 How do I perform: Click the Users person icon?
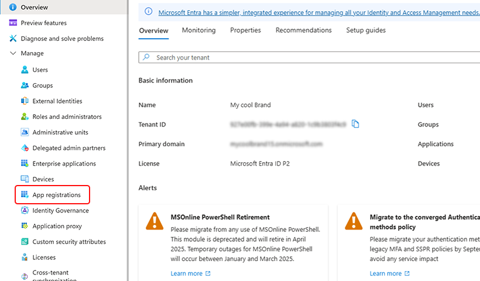tap(25, 70)
